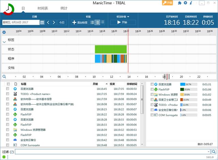Click the 3.8.1.0 version text
The width and height of the screenshot is (218, 160).
pyautogui.click(x=210, y=157)
